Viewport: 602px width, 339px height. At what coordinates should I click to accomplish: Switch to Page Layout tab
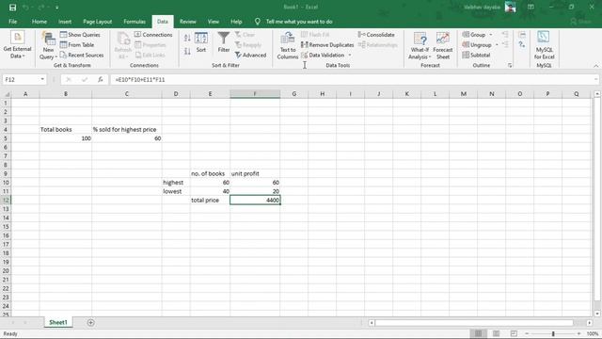[x=97, y=22]
